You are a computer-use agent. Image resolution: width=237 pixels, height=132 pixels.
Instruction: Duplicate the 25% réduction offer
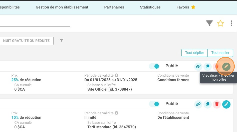coord(207,66)
